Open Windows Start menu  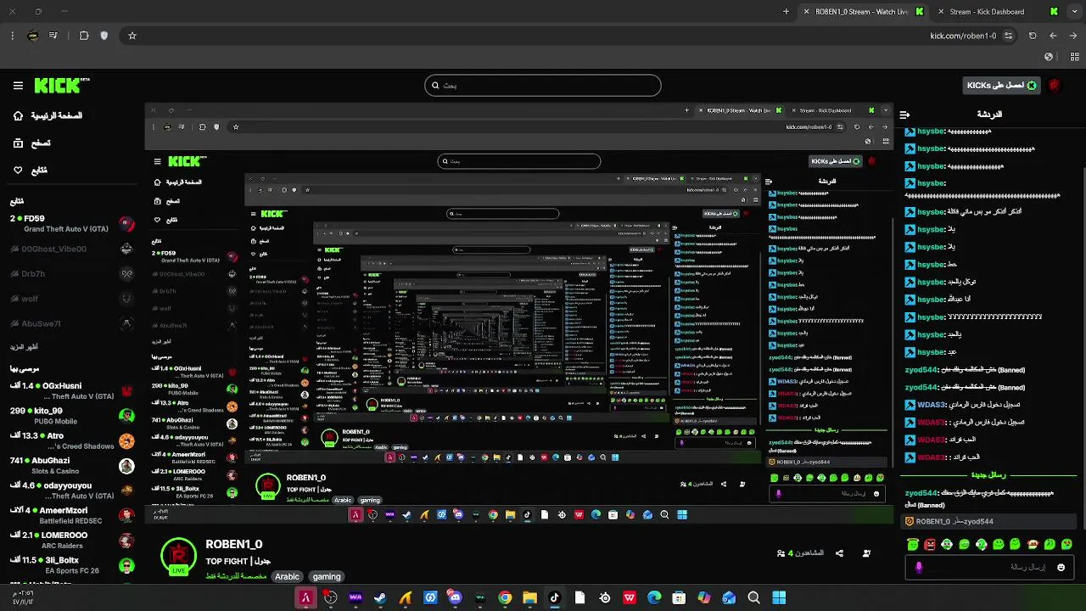point(779,597)
